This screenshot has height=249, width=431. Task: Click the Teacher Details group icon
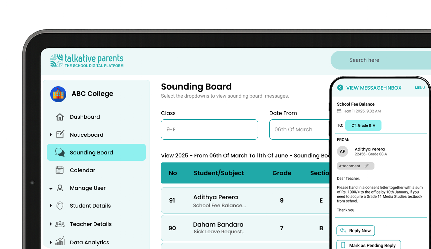pos(60,224)
